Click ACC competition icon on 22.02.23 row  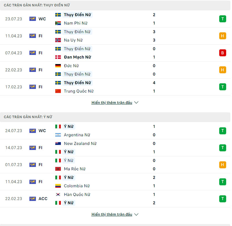pos(32,199)
